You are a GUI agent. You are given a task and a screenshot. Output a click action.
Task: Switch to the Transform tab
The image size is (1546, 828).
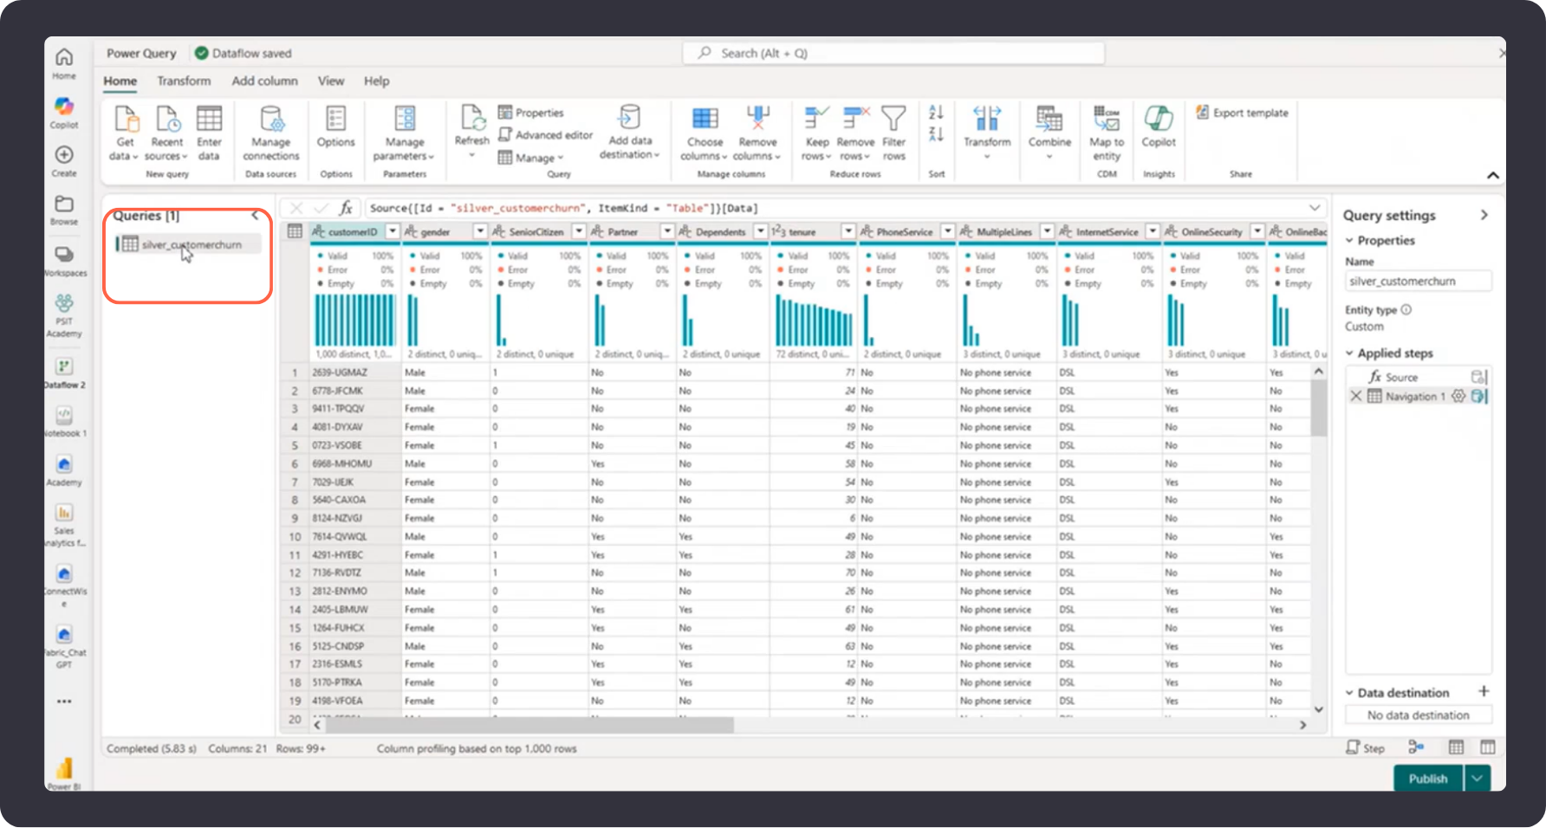(184, 81)
